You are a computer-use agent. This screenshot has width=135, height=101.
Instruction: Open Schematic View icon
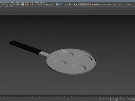[62, 4]
